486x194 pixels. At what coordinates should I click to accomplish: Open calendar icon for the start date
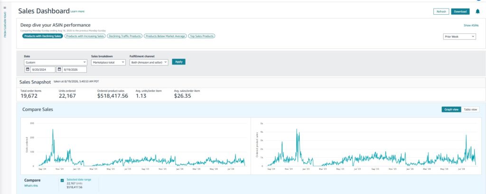(28, 69)
